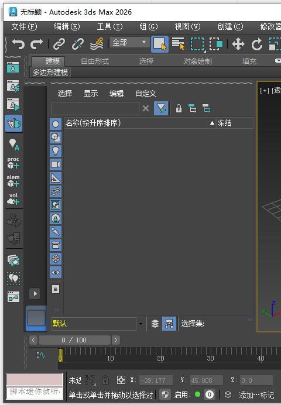Open the 默认 layer dropdown arrow

tap(140, 324)
